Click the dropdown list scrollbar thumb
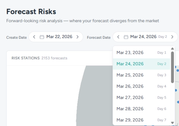 pos(172,67)
